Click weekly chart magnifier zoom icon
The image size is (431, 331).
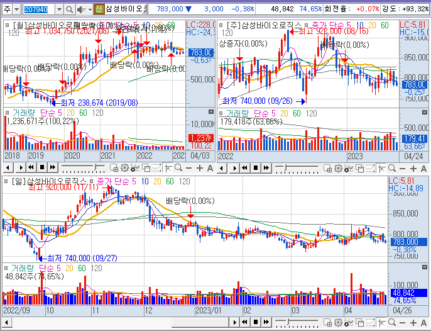[x=392, y=168]
